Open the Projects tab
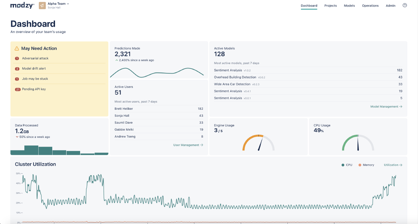 click(331, 6)
